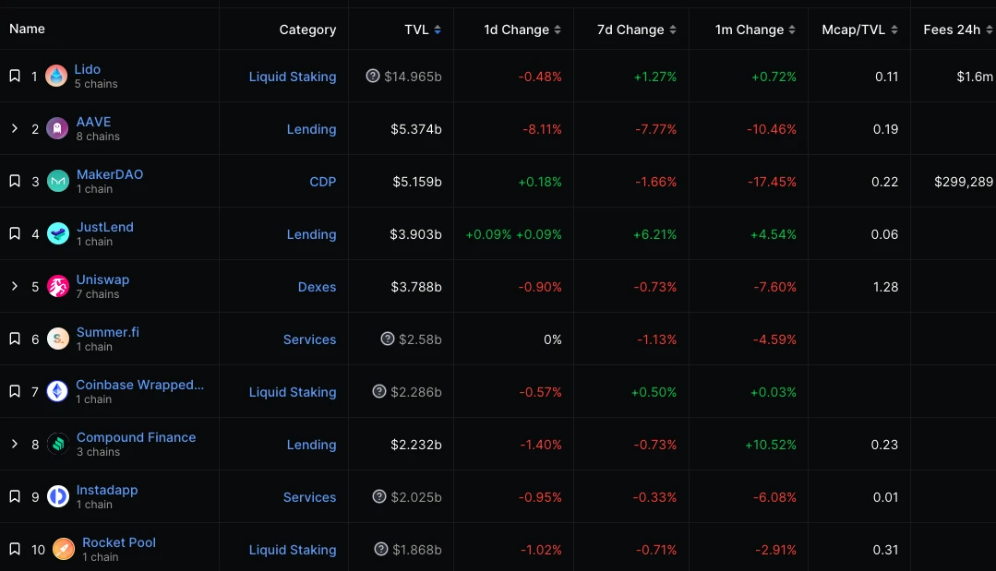Open Liquid Staking category for Lido
The width and height of the screenshot is (996, 571).
point(293,77)
